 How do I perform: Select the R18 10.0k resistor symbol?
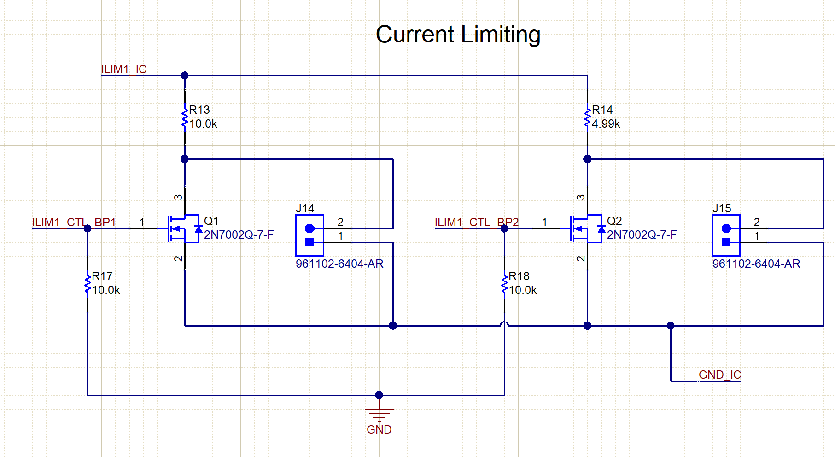click(504, 283)
